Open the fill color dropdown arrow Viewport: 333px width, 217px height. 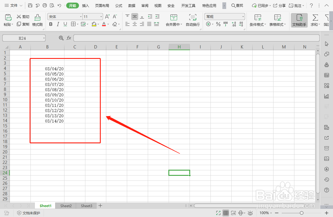pyautogui.click(x=98, y=24)
